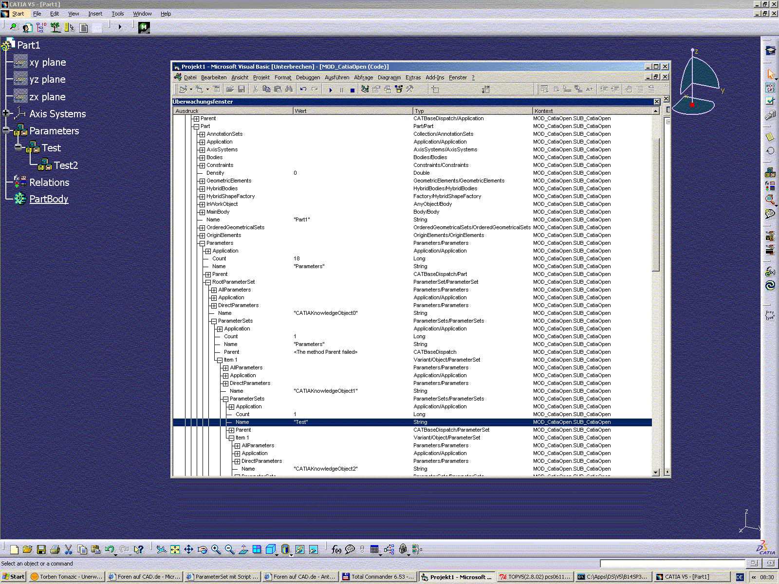This screenshot has height=584, width=779.
Task: Click the What's This help icon
Action: (139, 549)
